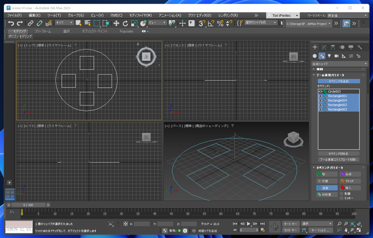Toggle visibility eye of Rectangle004 operand
Image resolution: width=373 pixels, height=238 pixels.
pos(320,101)
